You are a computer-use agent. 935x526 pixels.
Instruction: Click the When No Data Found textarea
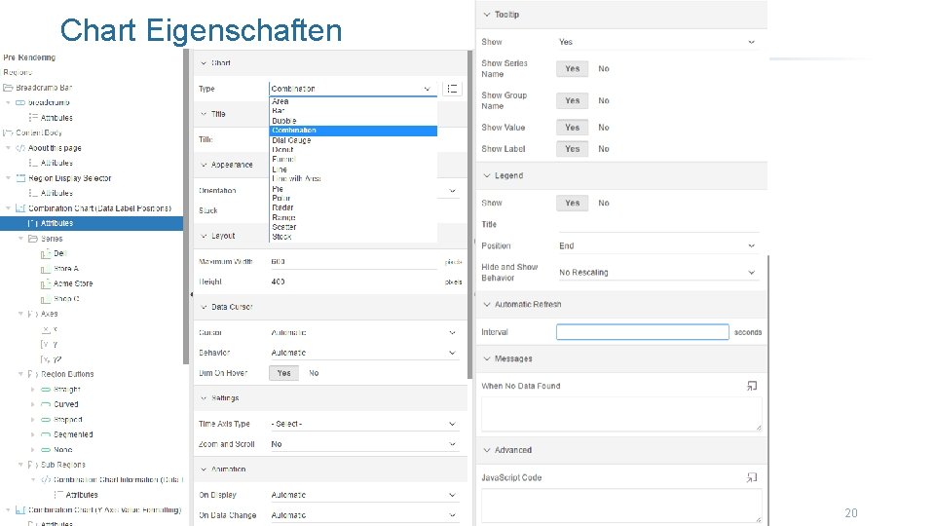(621, 414)
